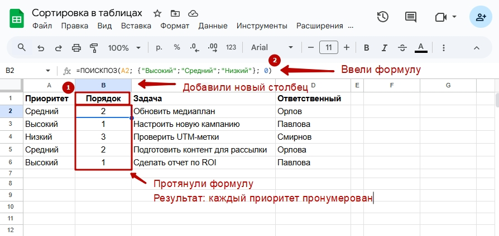Increase font size with plus button
The image size is (499, 236).
tap(347, 48)
